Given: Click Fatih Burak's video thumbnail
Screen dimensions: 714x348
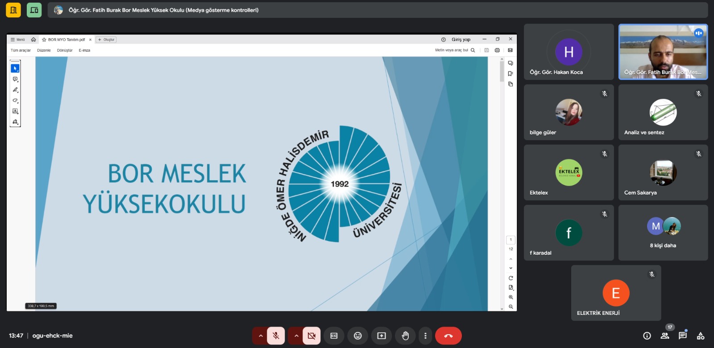Looking at the screenshot, I should tap(663, 52).
